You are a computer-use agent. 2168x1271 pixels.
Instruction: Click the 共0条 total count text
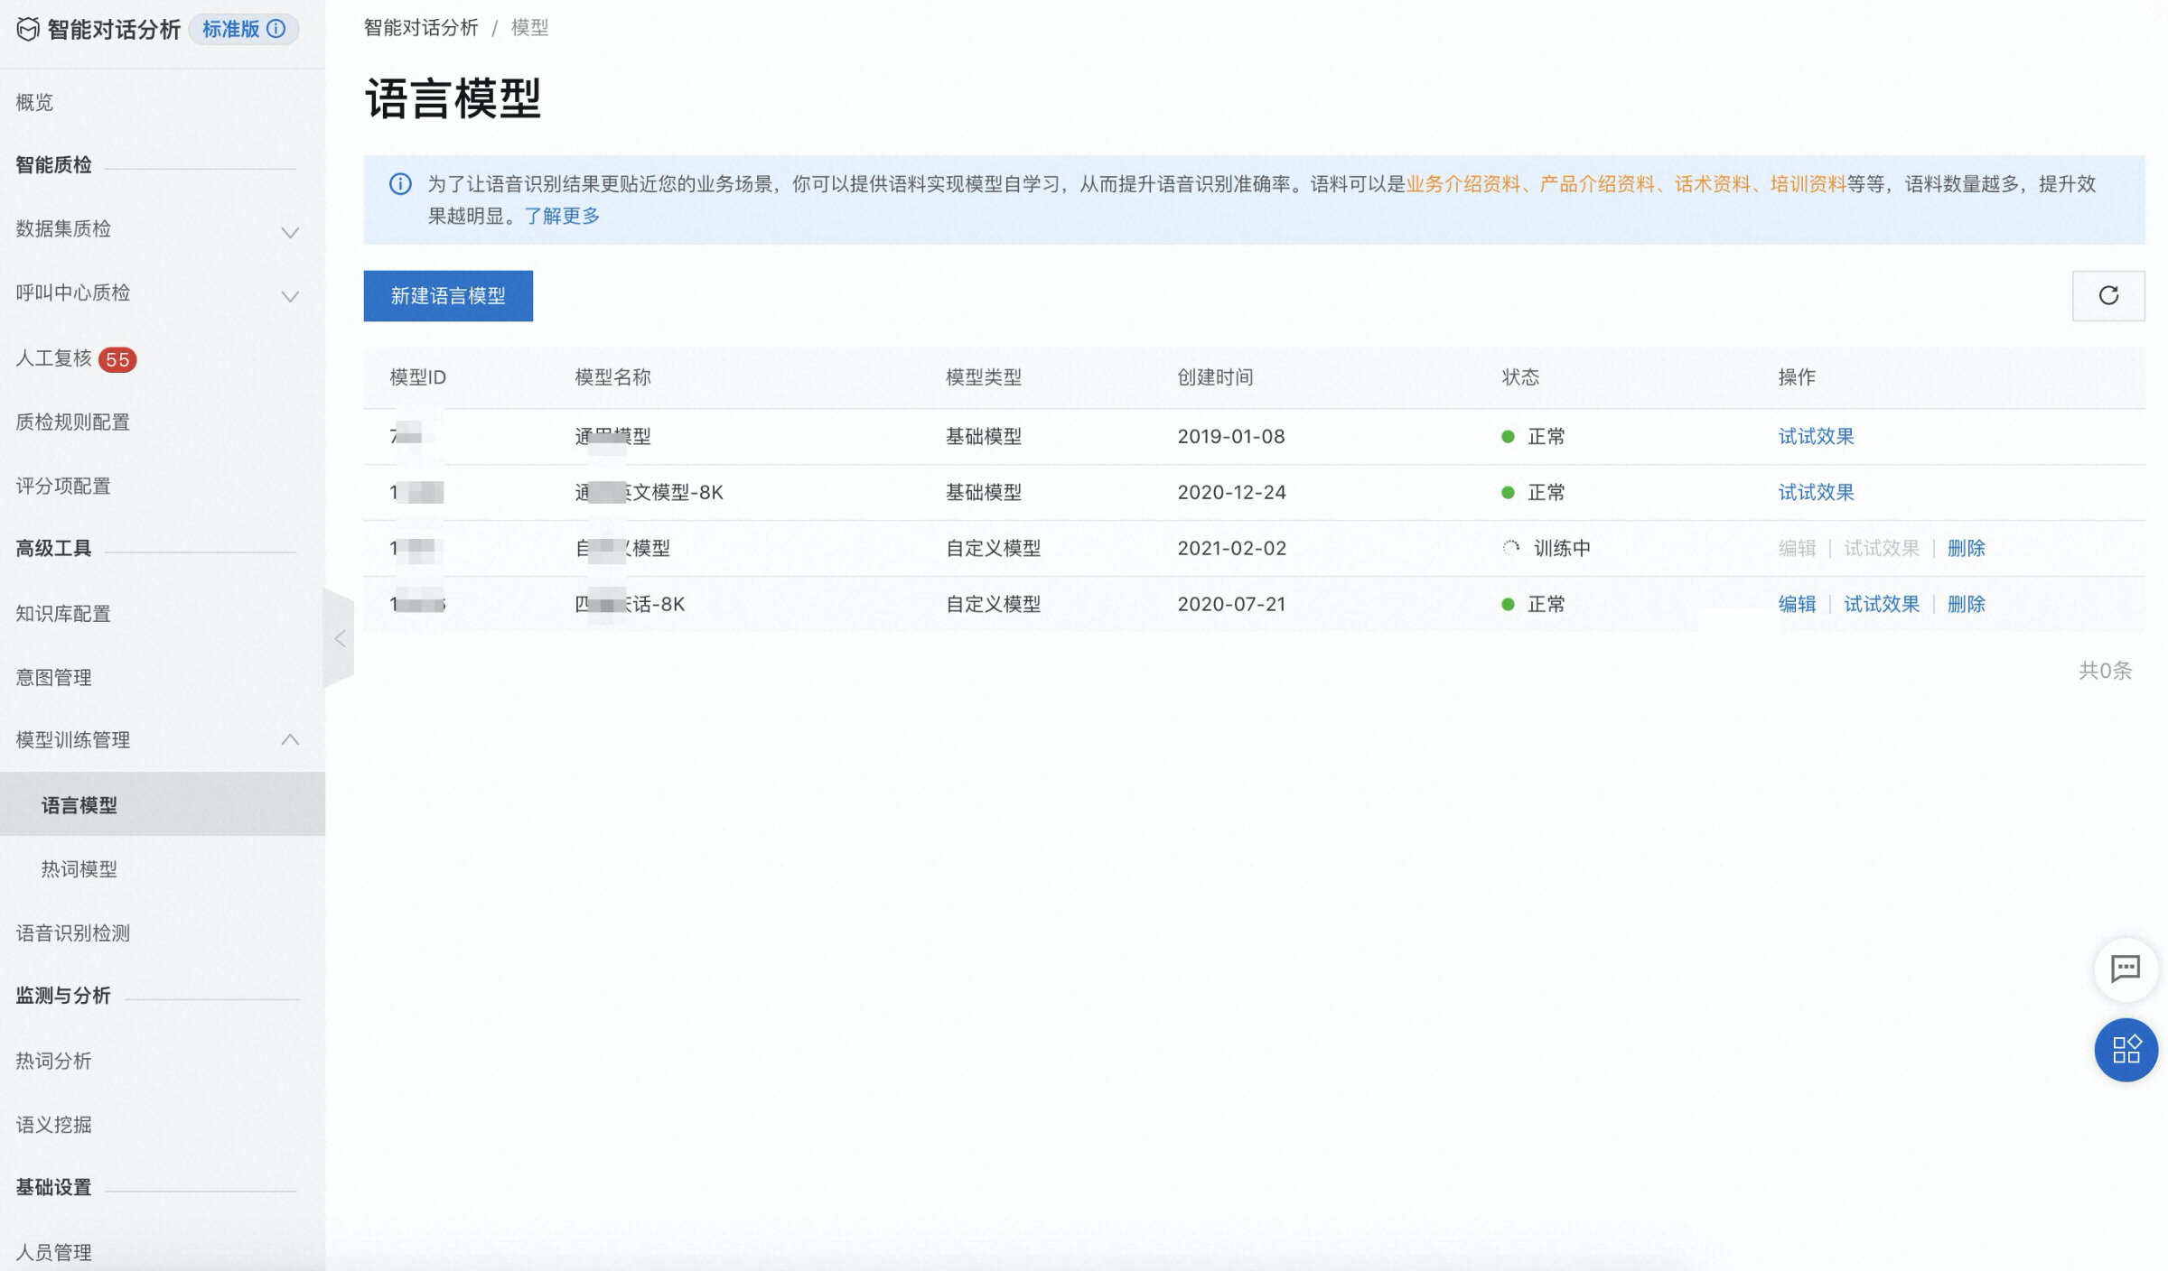(2105, 671)
